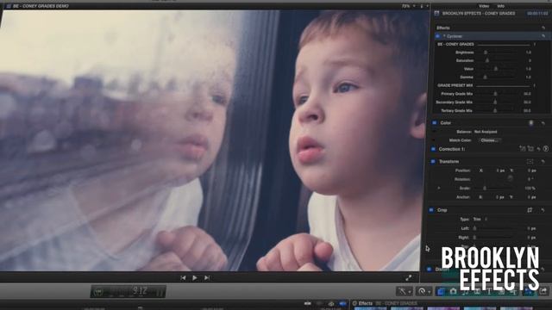The height and width of the screenshot is (310, 552).
Task: Select the Brightness value field
Action: tap(529, 53)
